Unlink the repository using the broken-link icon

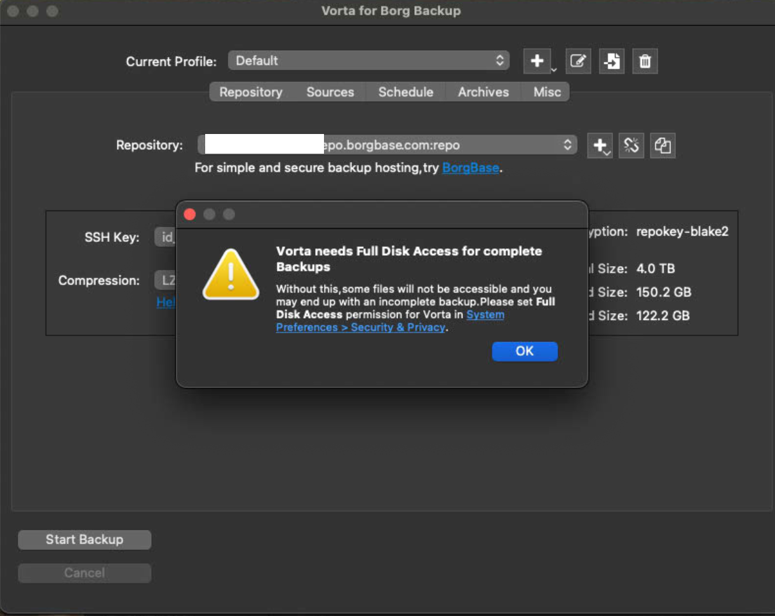(x=631, y=145)
